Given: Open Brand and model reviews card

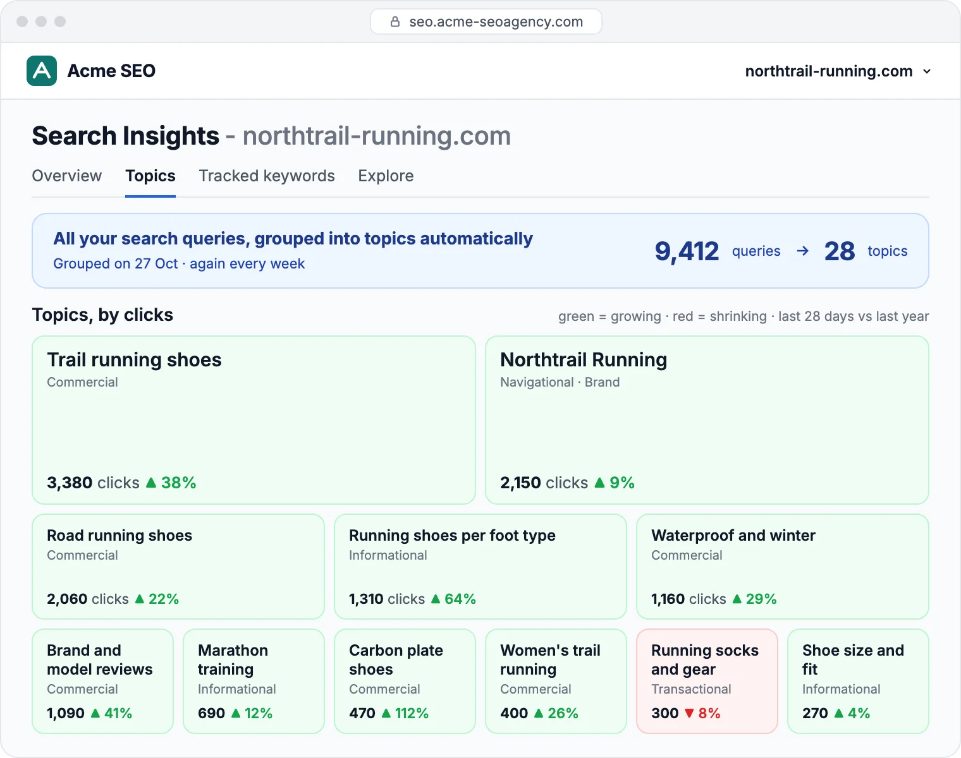Looking at the screenshot, I should [x=102, y=681].
